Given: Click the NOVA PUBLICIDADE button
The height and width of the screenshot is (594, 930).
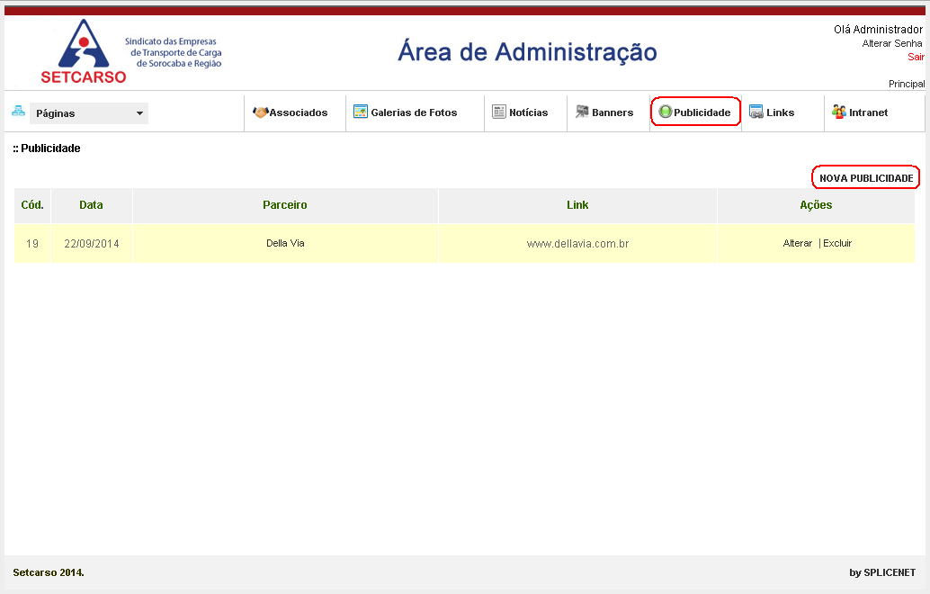Looking at the screenshot, I should coord(866,178).
